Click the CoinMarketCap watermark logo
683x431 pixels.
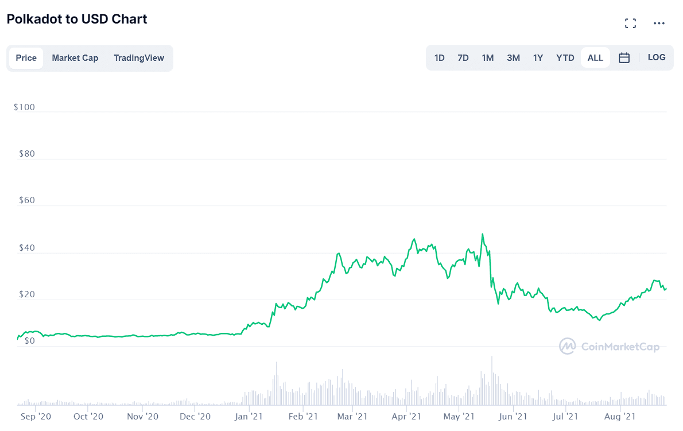pos(610,346)
